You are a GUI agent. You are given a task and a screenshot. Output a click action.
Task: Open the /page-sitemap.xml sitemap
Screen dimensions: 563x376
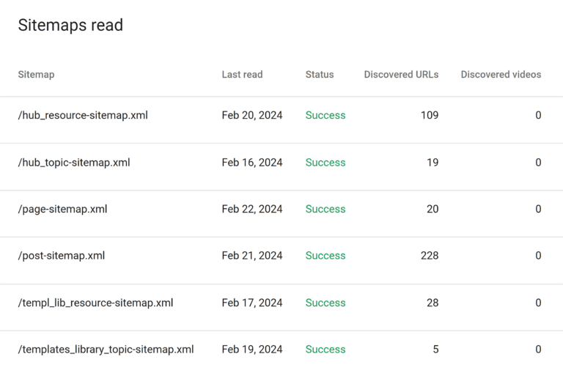tap(63, 209)
